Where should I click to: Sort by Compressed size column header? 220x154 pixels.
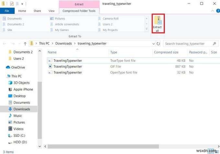coord(166,52)
